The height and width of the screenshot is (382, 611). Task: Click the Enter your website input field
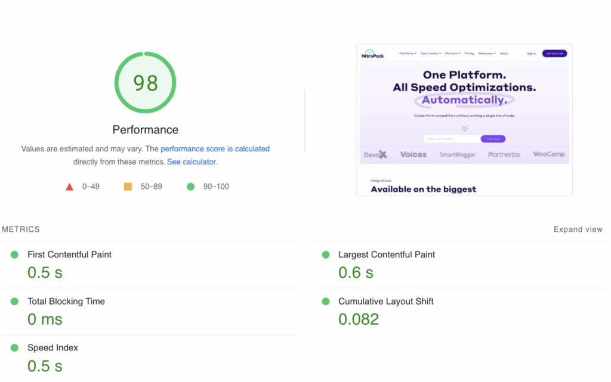pos(450,138)
